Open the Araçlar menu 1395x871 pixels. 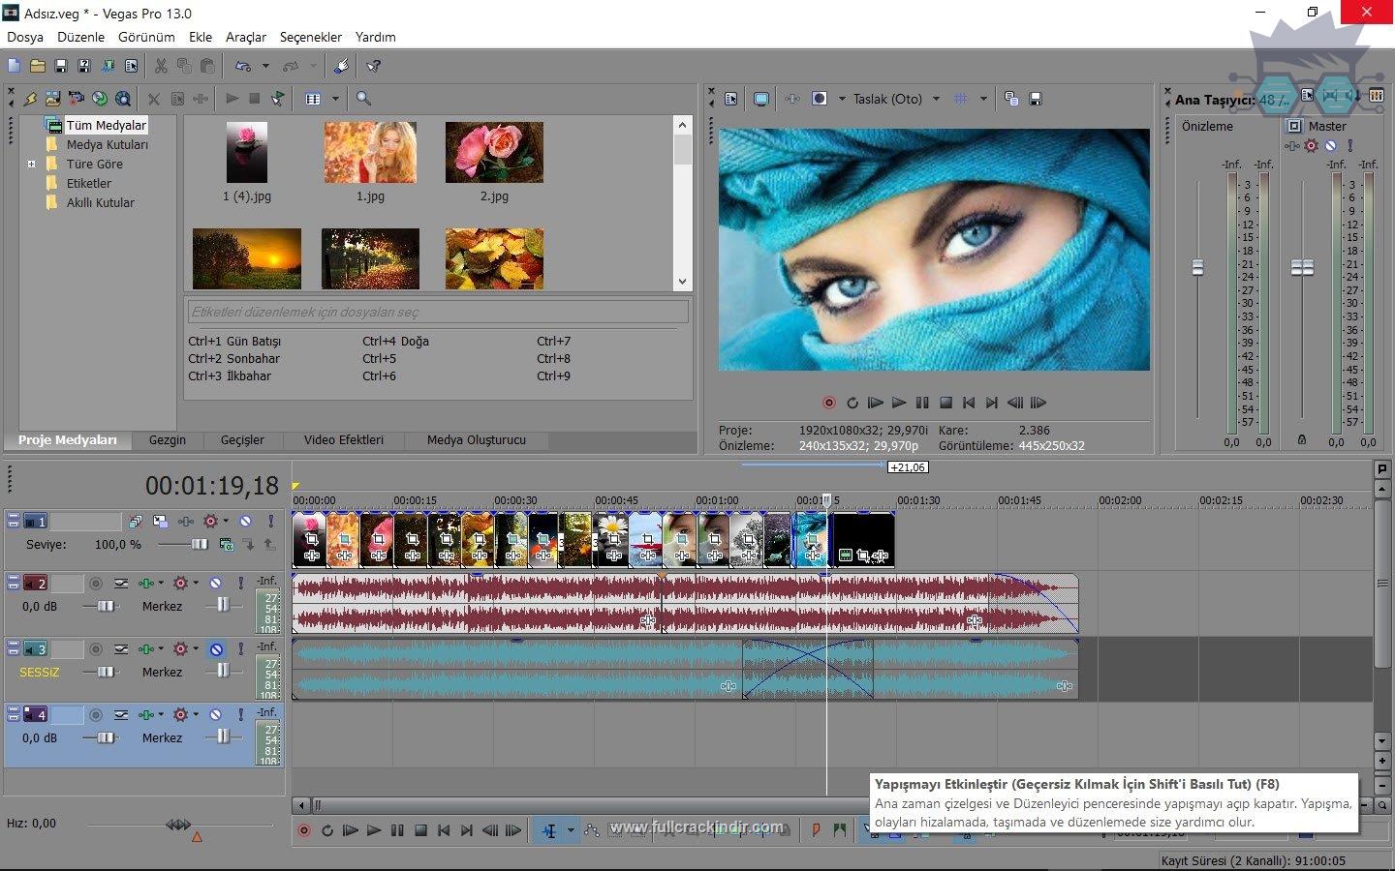coord(246,37)
